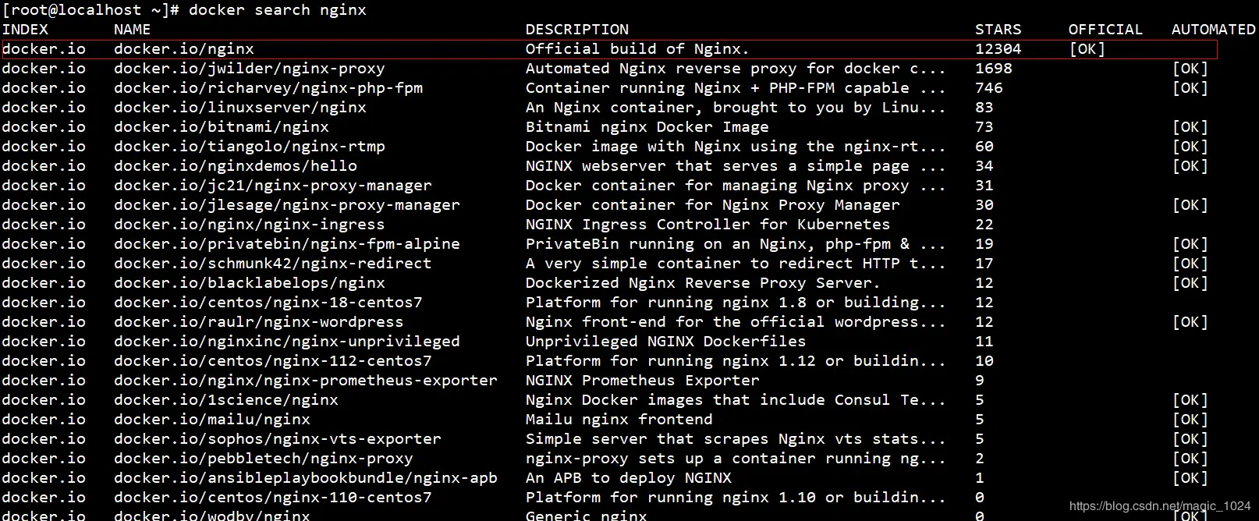The image size is (1259, 521).
Task: Select docker.io/bitnami/nginx name
Action: [222, 127]
